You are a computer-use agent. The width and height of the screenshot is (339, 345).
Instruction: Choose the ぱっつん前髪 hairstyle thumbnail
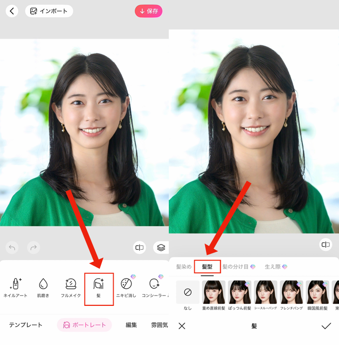tap(240, 295)
